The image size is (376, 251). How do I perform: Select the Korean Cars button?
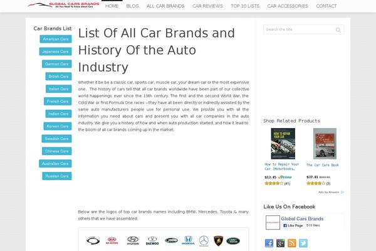pyautogui.click(x=58, y=126)
